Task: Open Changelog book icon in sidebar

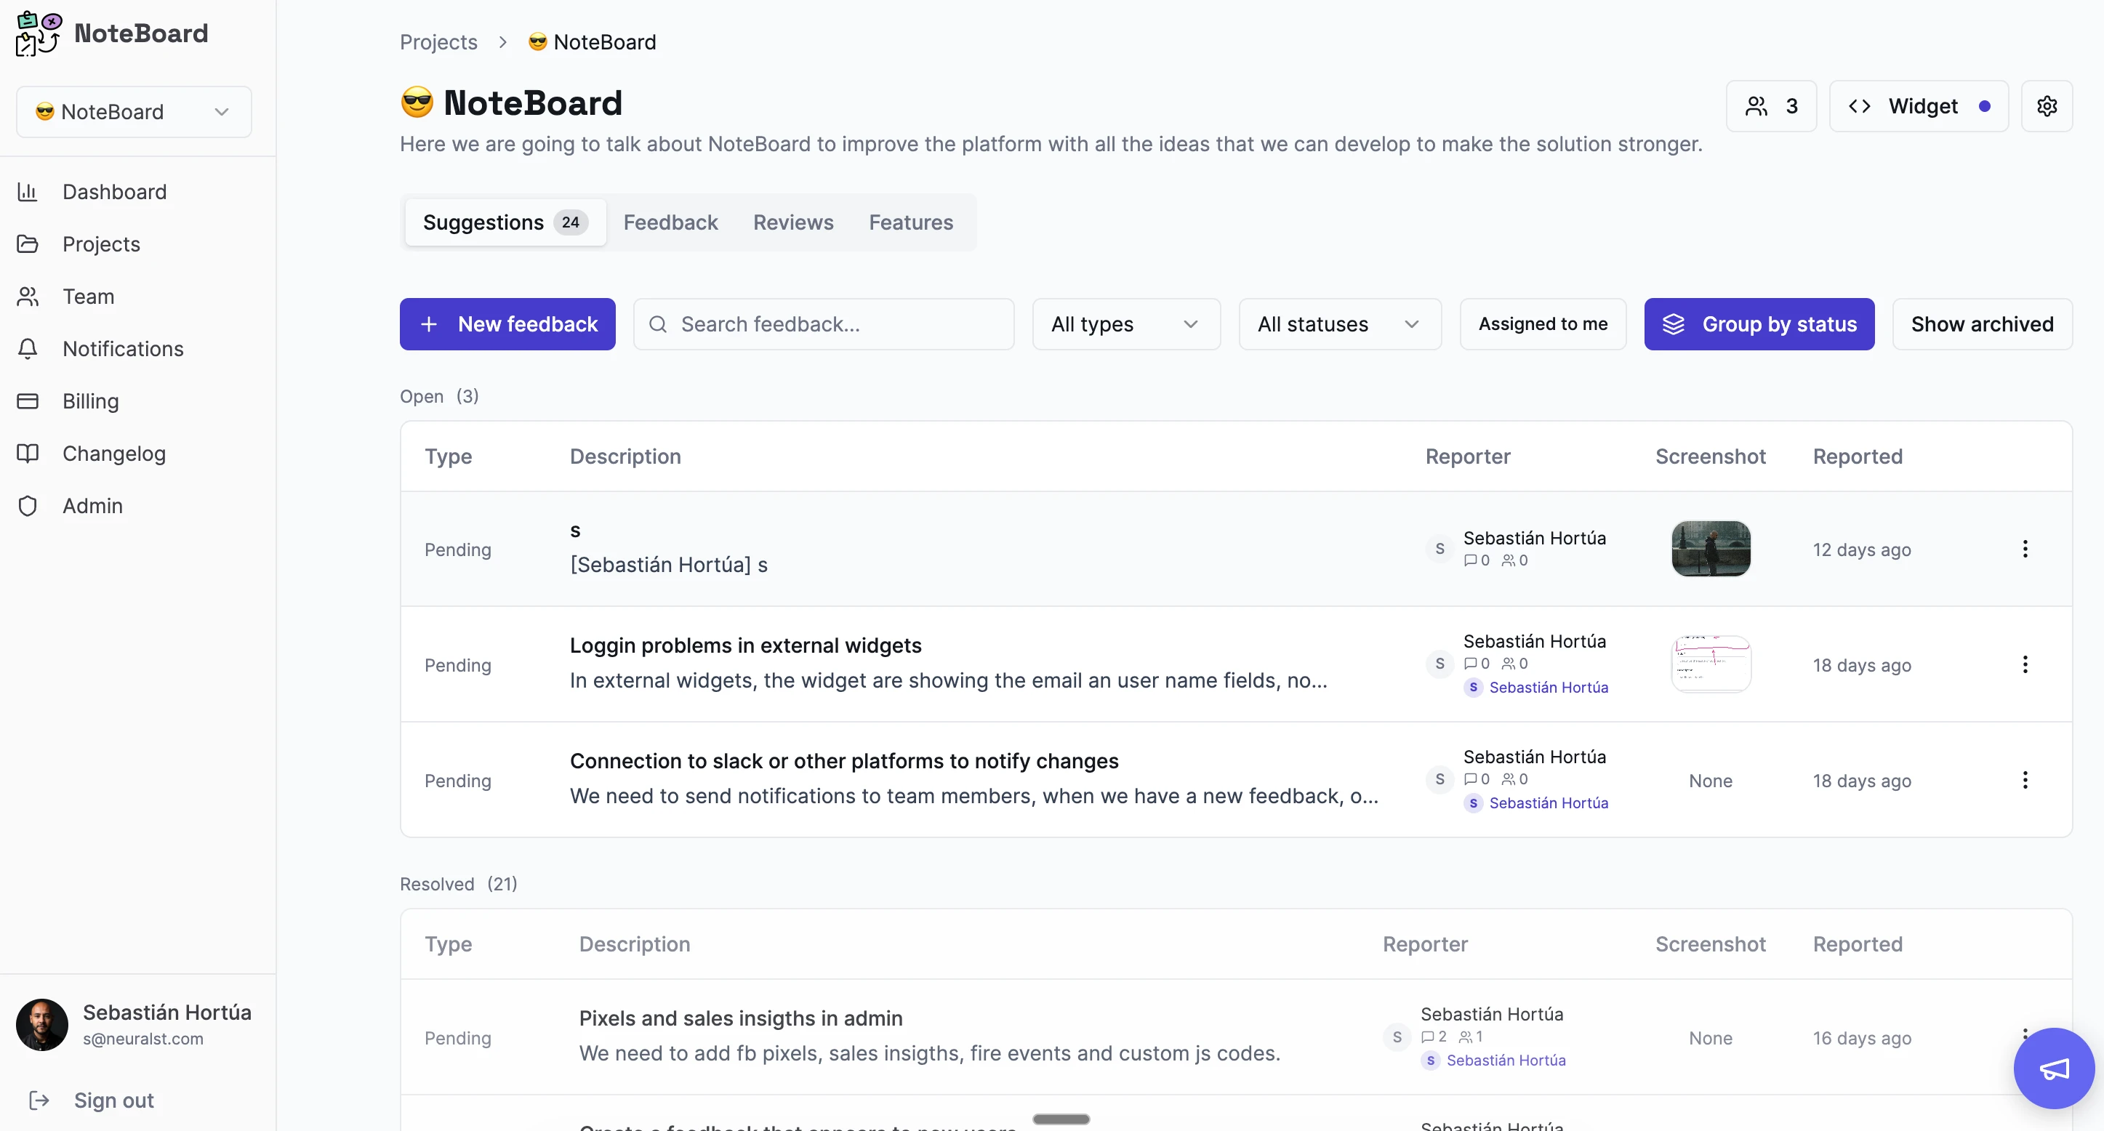Action: [28, 454]
